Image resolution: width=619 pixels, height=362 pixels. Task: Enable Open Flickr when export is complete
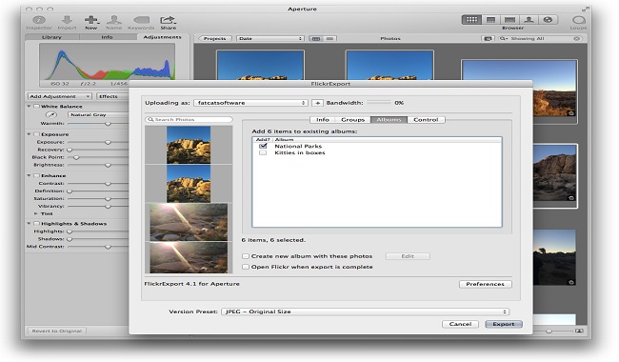(246, 267)
